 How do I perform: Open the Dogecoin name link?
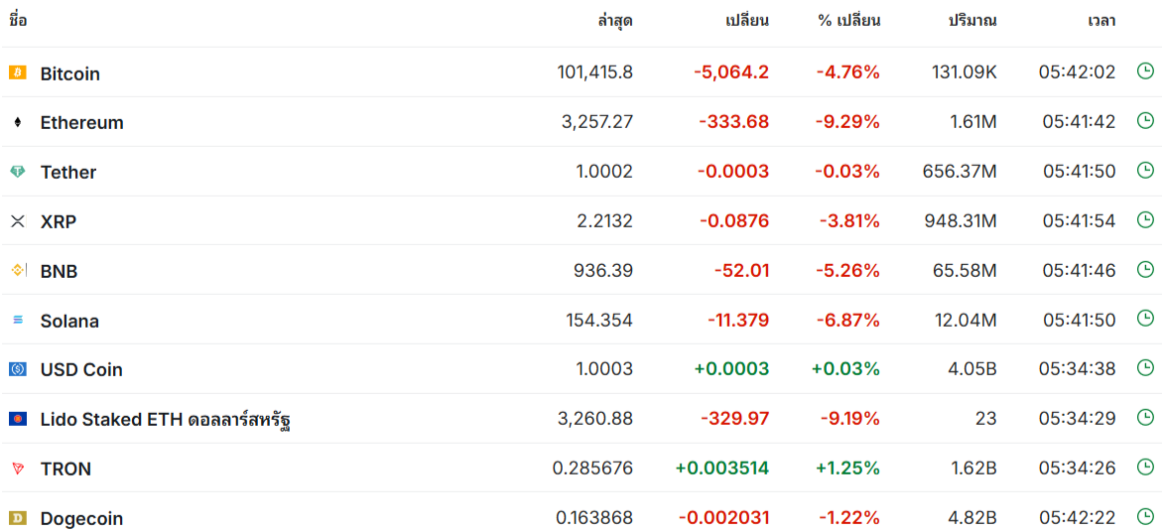[81, 518]
